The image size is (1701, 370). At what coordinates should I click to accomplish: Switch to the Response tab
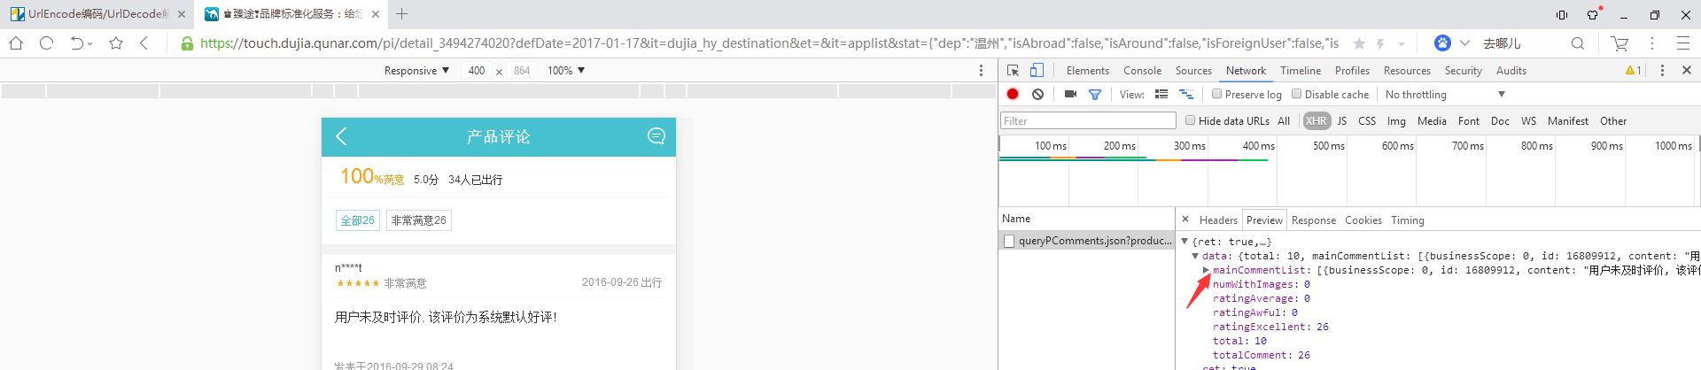tap(1313, 220)
